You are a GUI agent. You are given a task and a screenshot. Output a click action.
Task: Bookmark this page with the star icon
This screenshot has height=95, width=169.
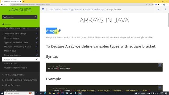(x=152, y=5)
